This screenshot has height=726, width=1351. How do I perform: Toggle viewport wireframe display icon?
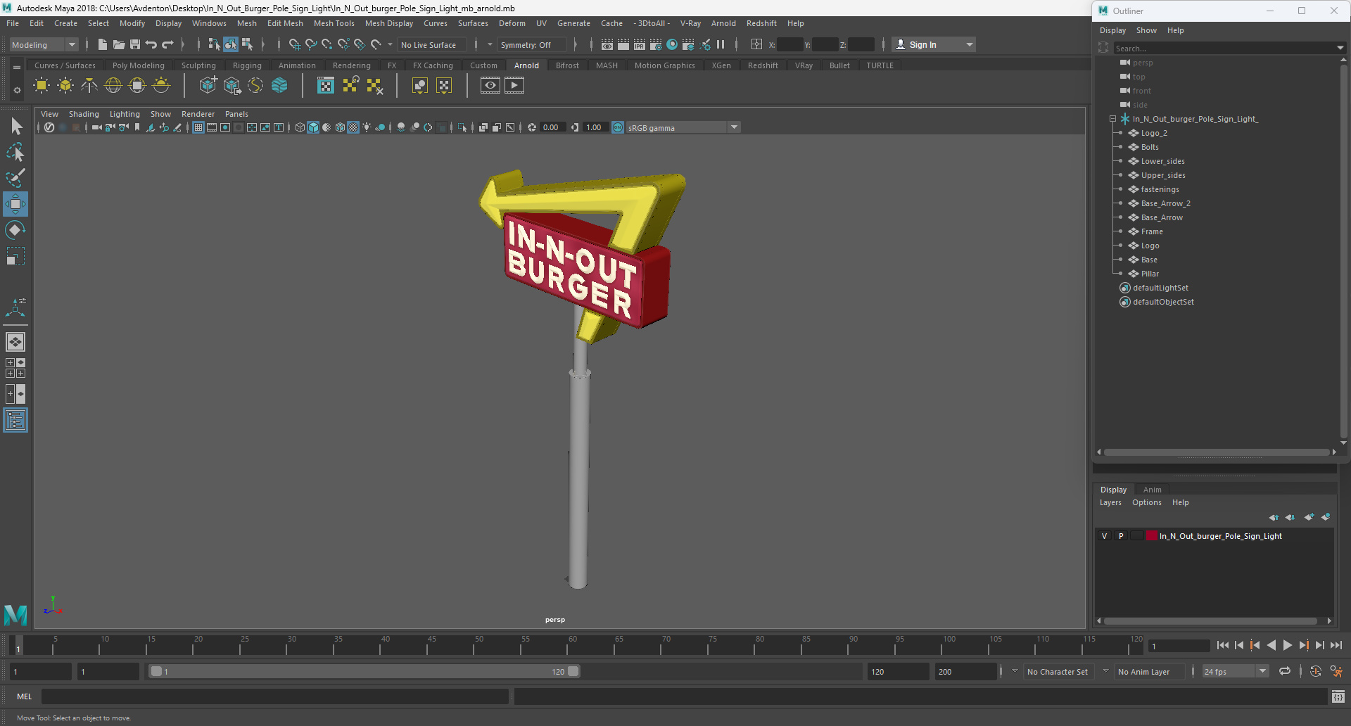[300, 127]
